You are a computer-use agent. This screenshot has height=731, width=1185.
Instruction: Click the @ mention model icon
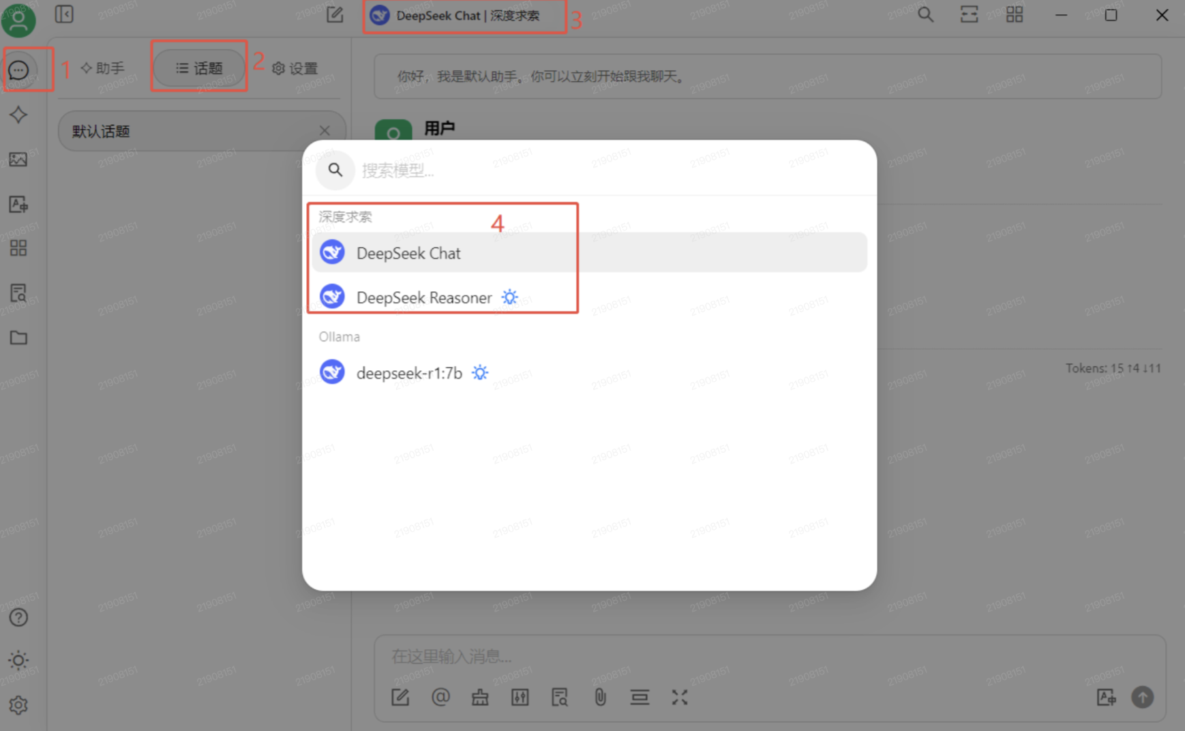pyautogui.click(x=440, y=697)
